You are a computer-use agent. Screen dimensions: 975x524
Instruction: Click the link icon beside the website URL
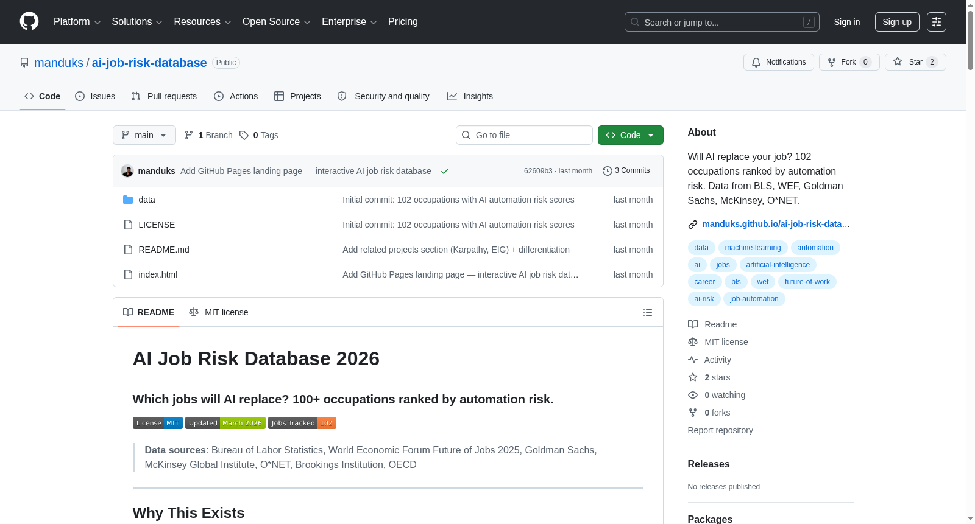pyautogui.click(x=693, y=225)
